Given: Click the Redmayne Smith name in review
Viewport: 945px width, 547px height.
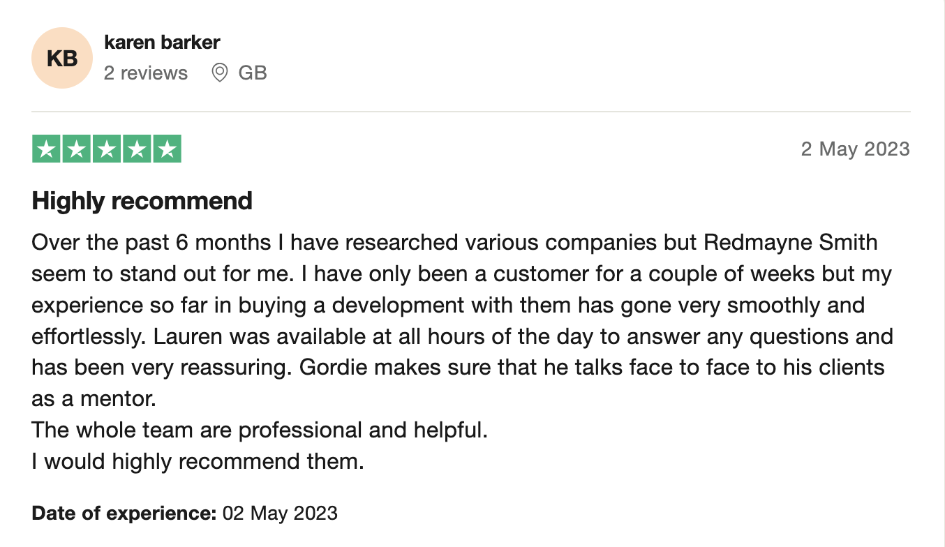Looking at the screenshot, I should (x=791, y=243).
